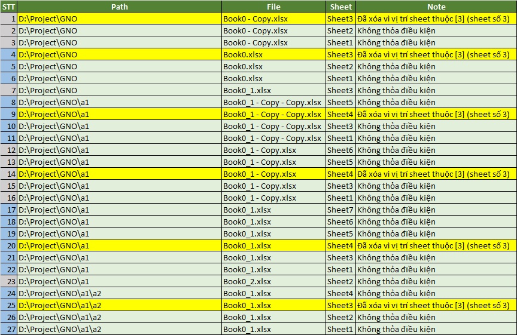Select the Note cell in highlighted row 14

pos(436,174)
